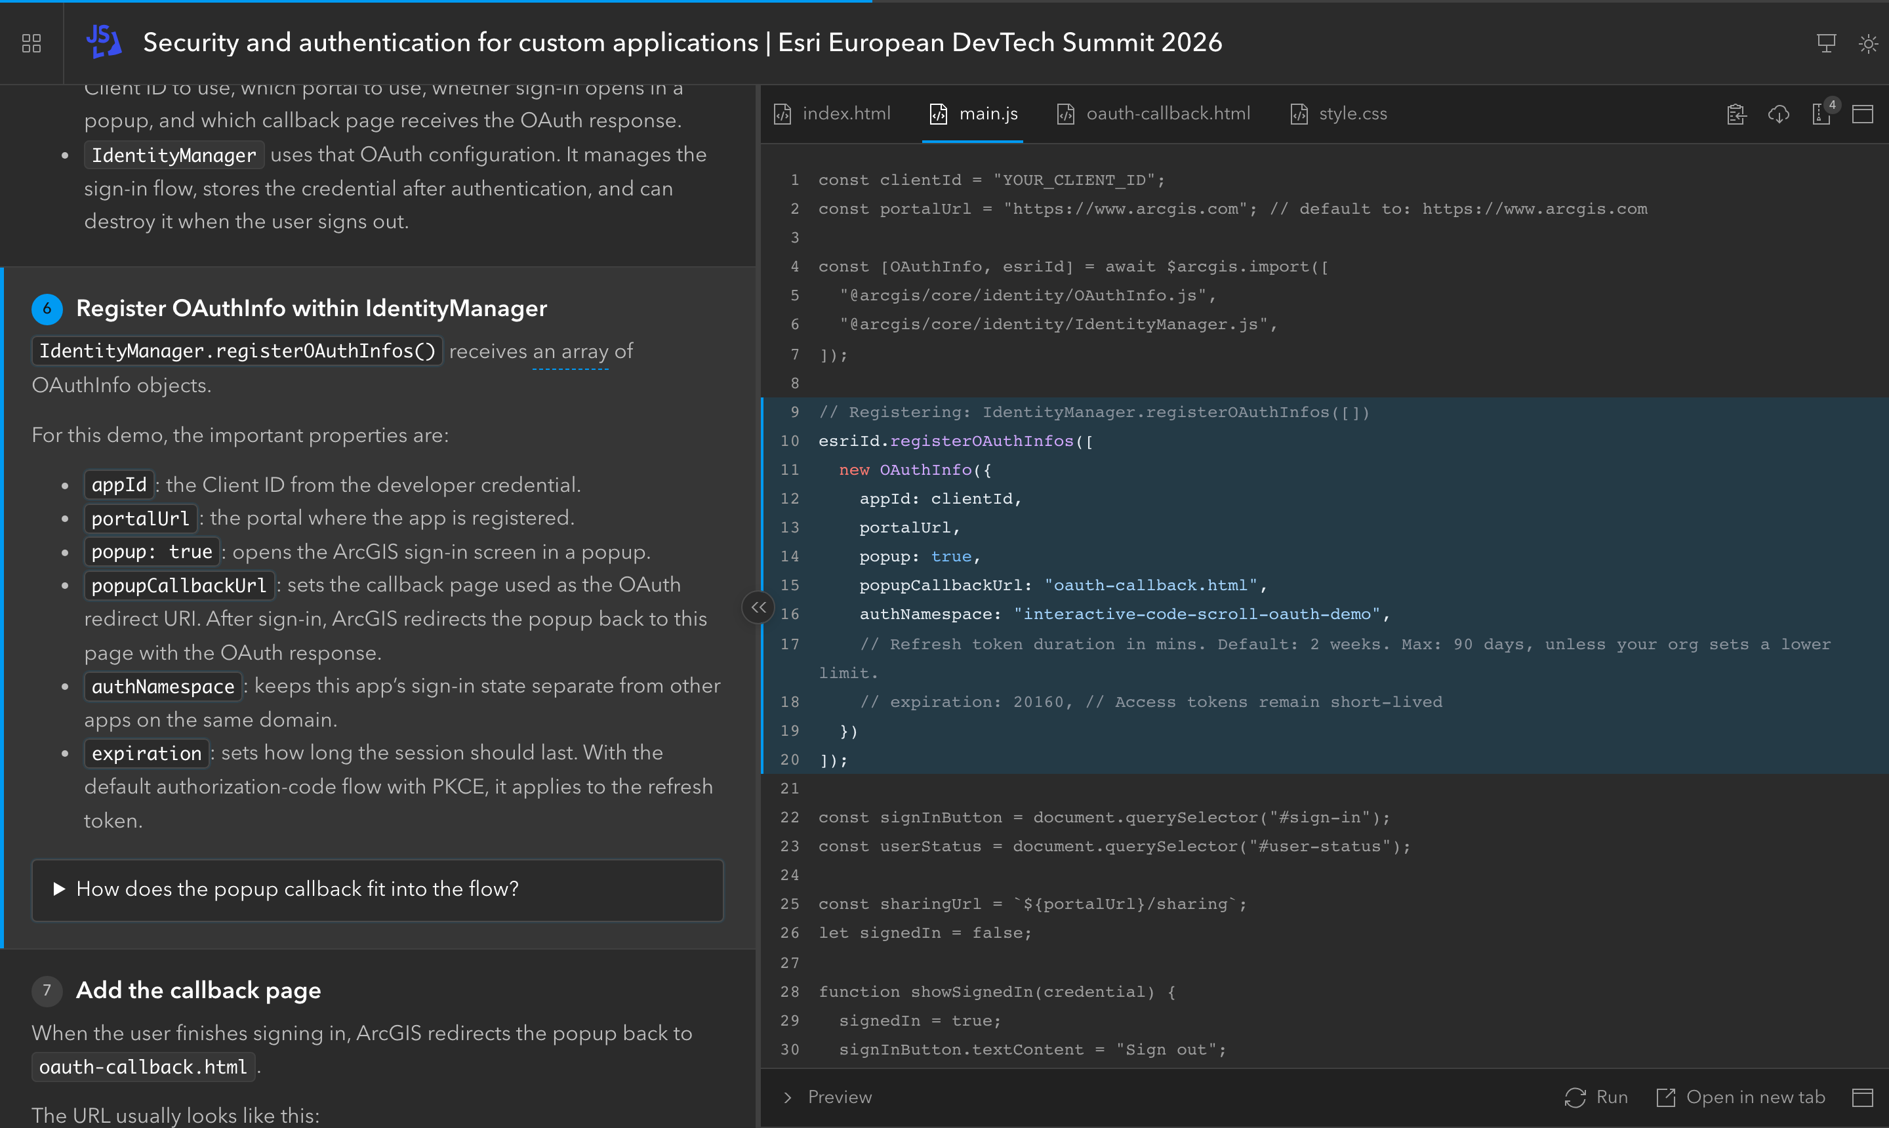
Task: Select step 6 number badge
Action: (47, 309)
